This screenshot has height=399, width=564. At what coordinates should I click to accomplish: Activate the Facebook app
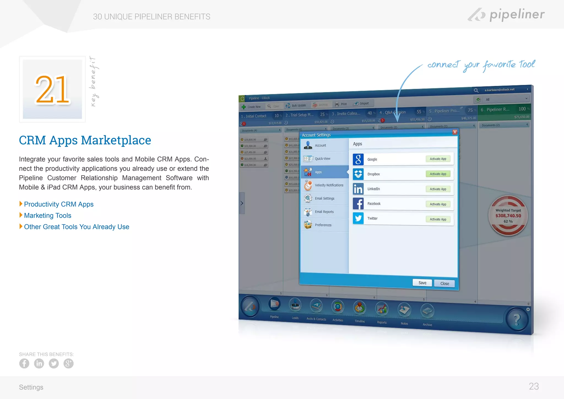438,204
